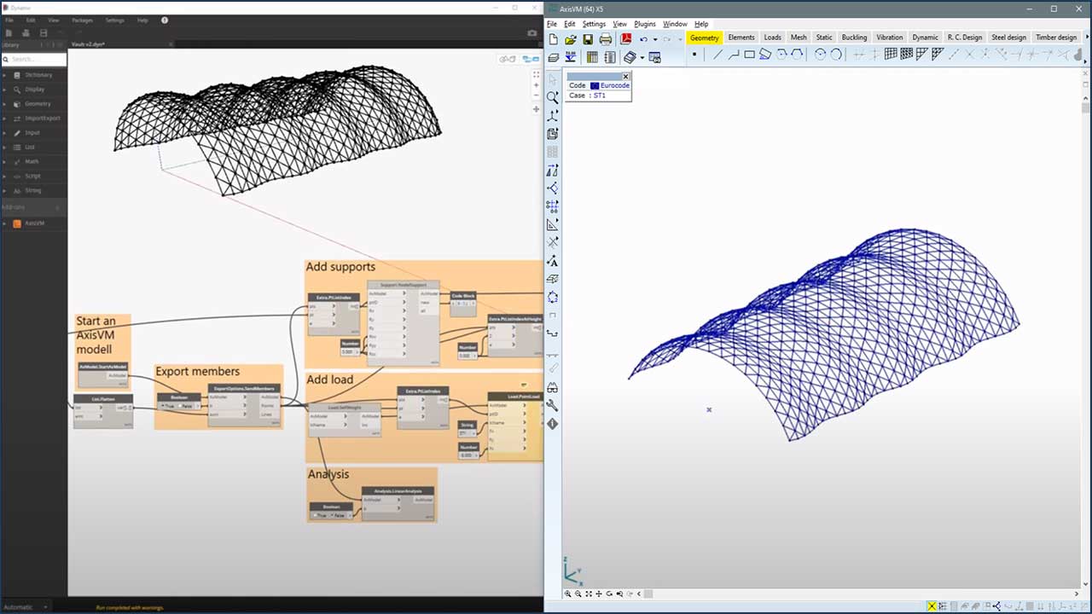Screen dimensions: 1092x614
Task: Select True on the Analysis Boolean node
Action: coord(320,515)
